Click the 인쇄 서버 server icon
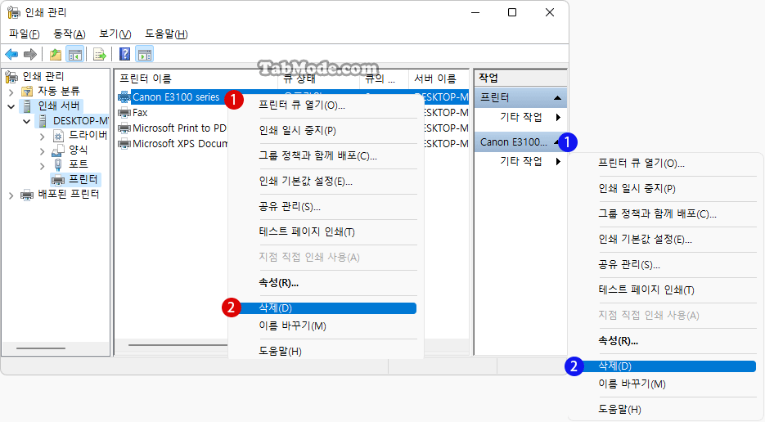 [27, 105]
